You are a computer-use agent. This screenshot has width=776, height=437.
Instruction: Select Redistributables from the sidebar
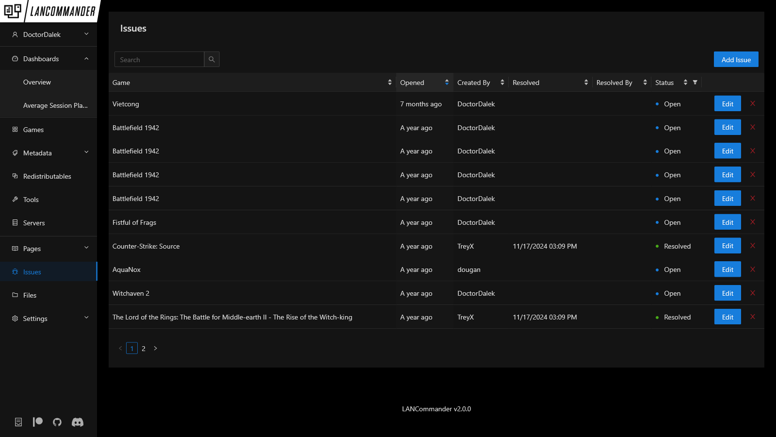click(47, 176)
